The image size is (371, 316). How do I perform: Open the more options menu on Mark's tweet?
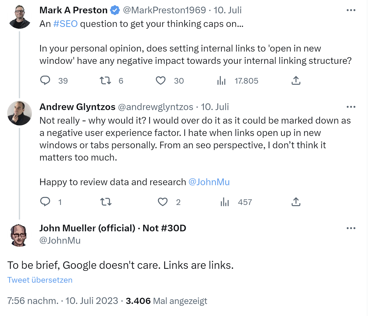click(351, 10)
